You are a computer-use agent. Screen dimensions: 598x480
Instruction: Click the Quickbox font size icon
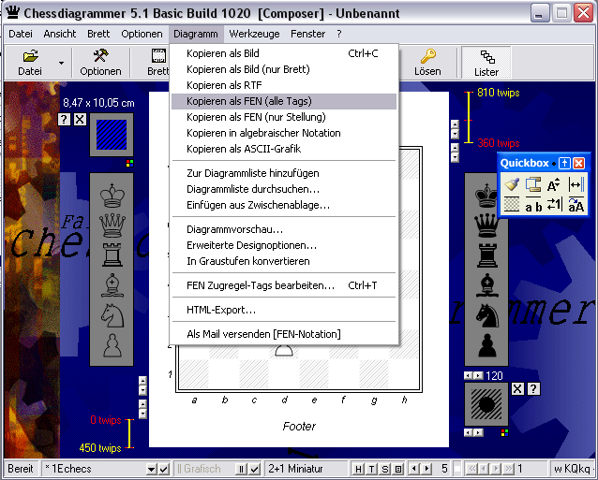[x=554, y=185]
